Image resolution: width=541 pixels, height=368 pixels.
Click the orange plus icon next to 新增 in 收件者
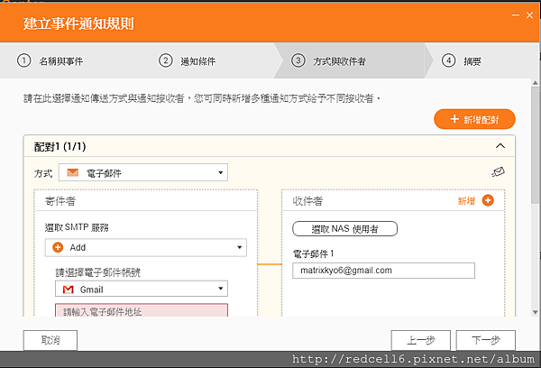[488, 200]
